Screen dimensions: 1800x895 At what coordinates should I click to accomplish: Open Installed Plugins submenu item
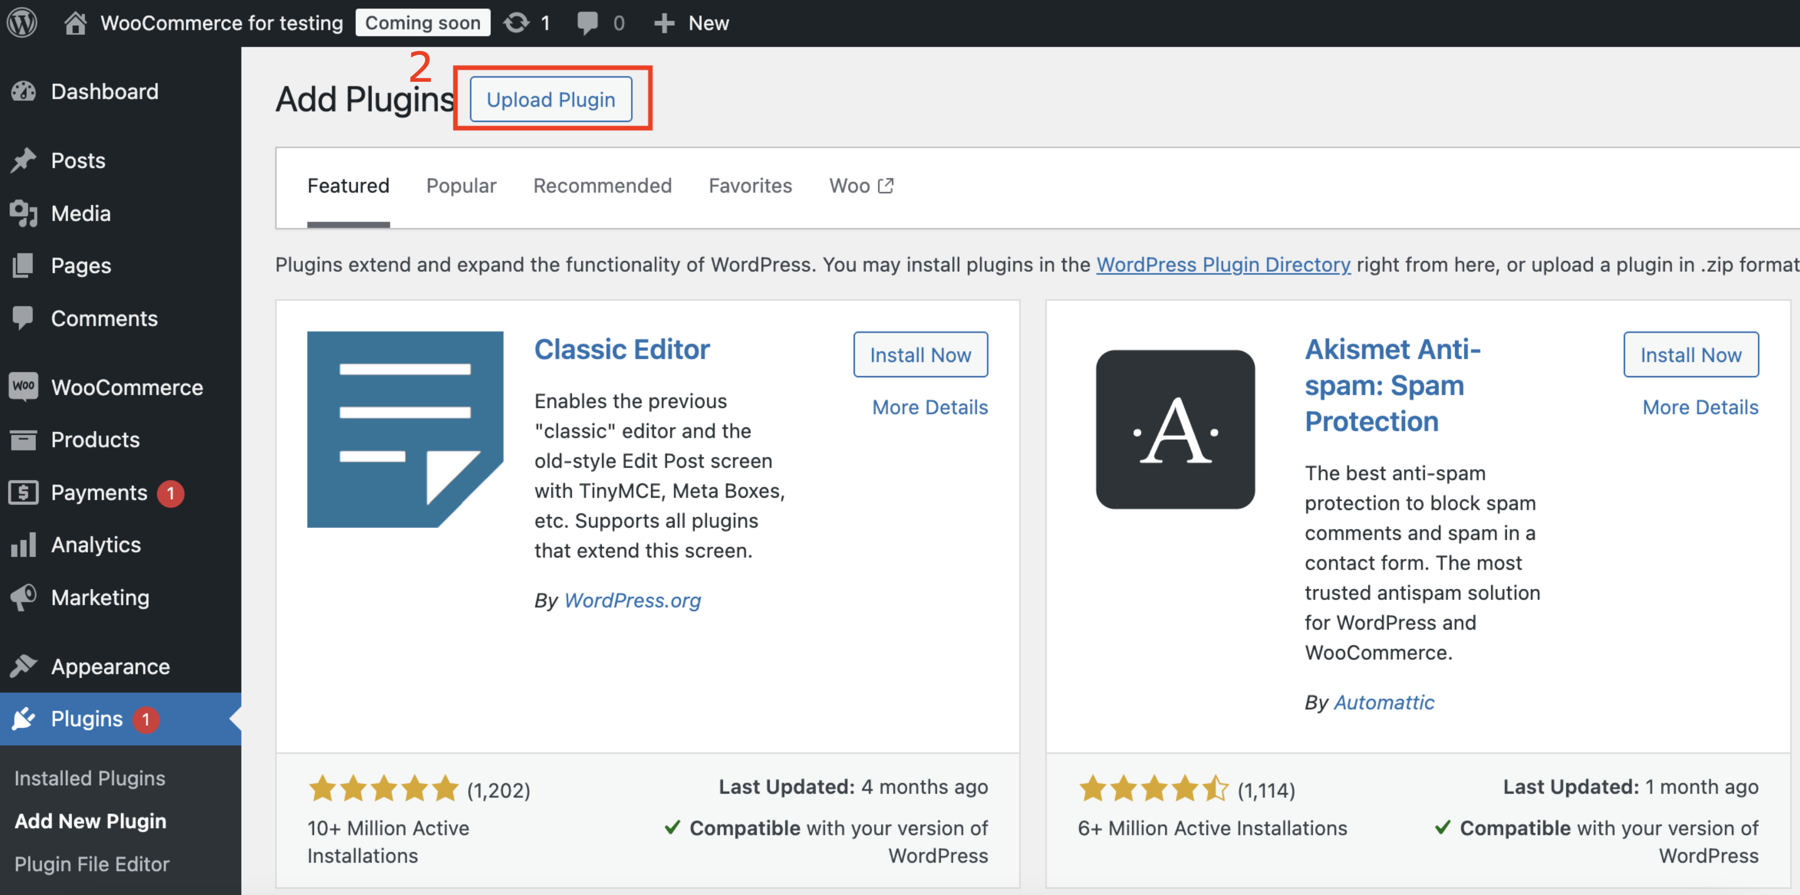click(90, 778)
